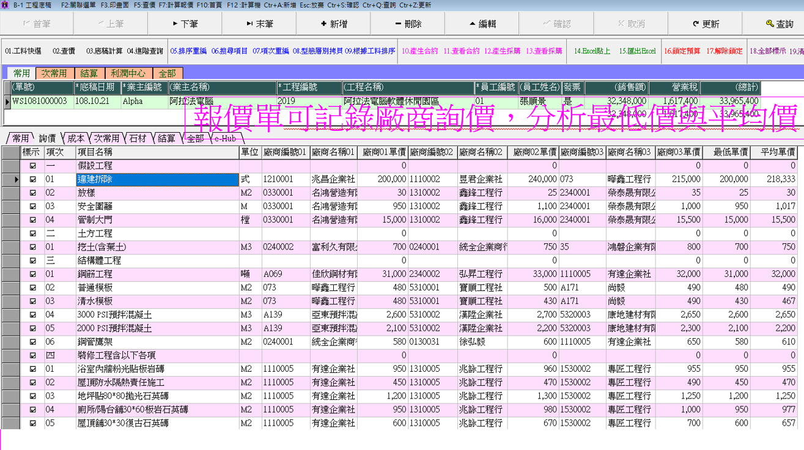804x450 pixels.
Task: Select the 挖土(含棄土) item cell
Action: pyautogui.click(x=157, y=247)
